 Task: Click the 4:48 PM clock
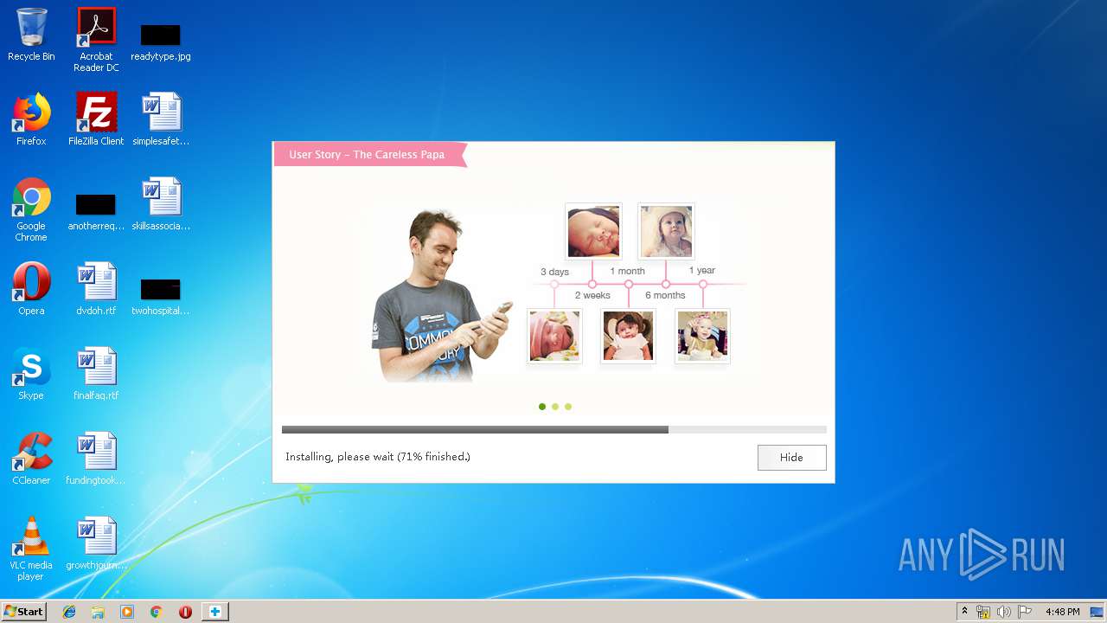point(1062,612)
